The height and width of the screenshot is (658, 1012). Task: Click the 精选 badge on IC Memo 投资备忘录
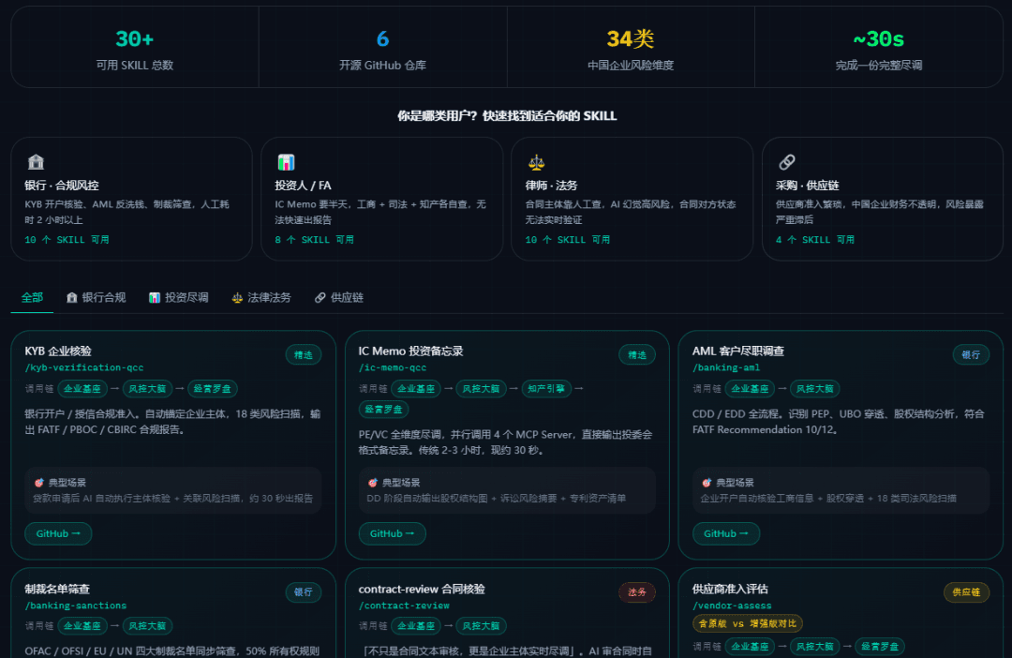tap(637, 354)
